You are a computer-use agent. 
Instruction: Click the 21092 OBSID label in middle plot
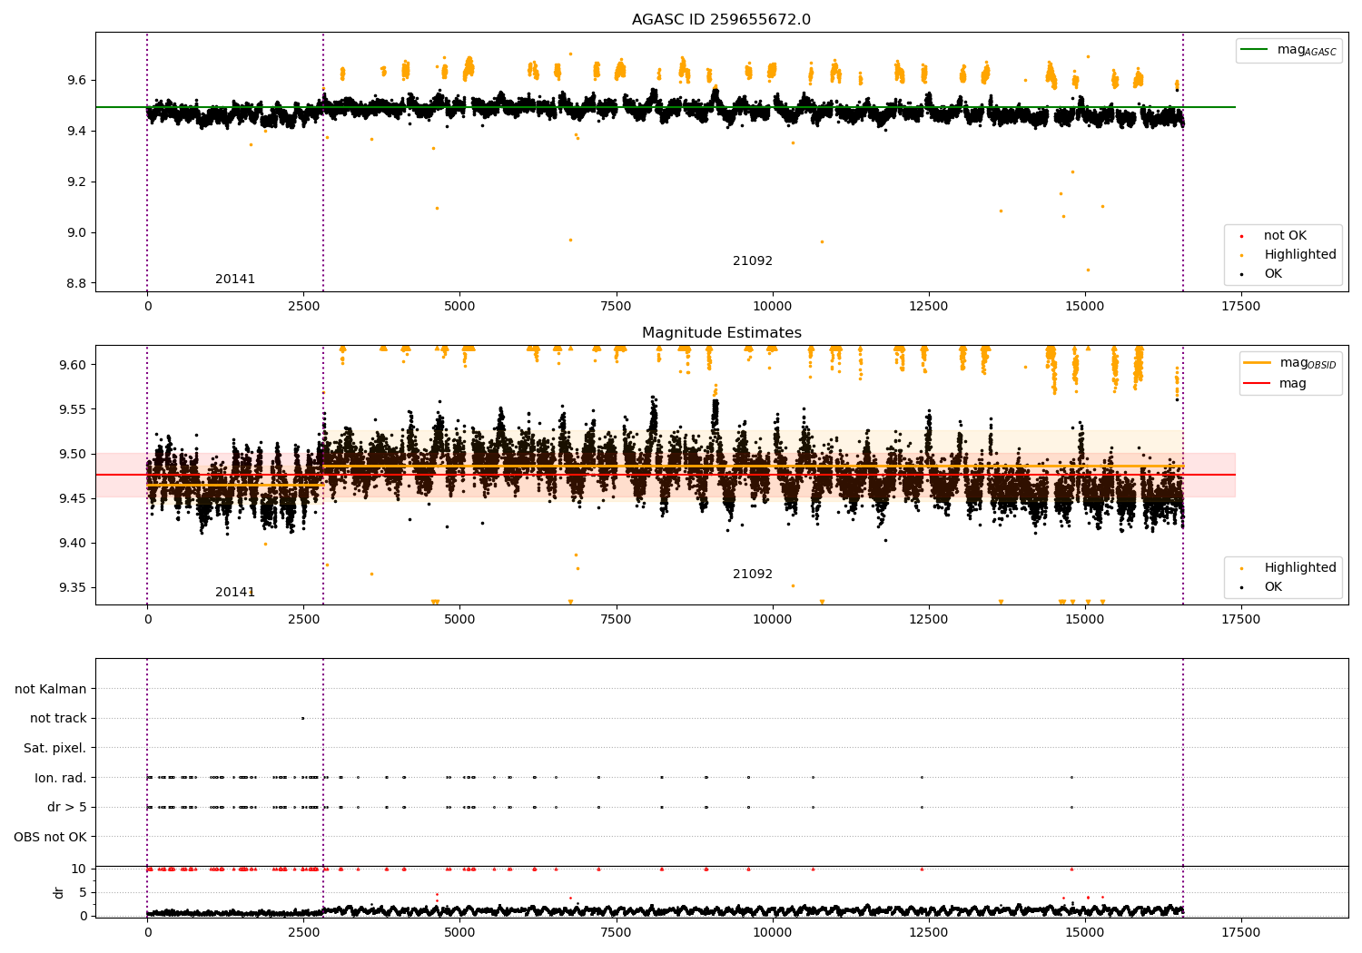click(x=753, y=575)
